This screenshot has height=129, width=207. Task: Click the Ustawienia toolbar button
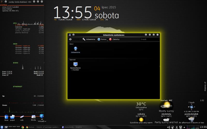pyautogui.click(x=89, y=39)
